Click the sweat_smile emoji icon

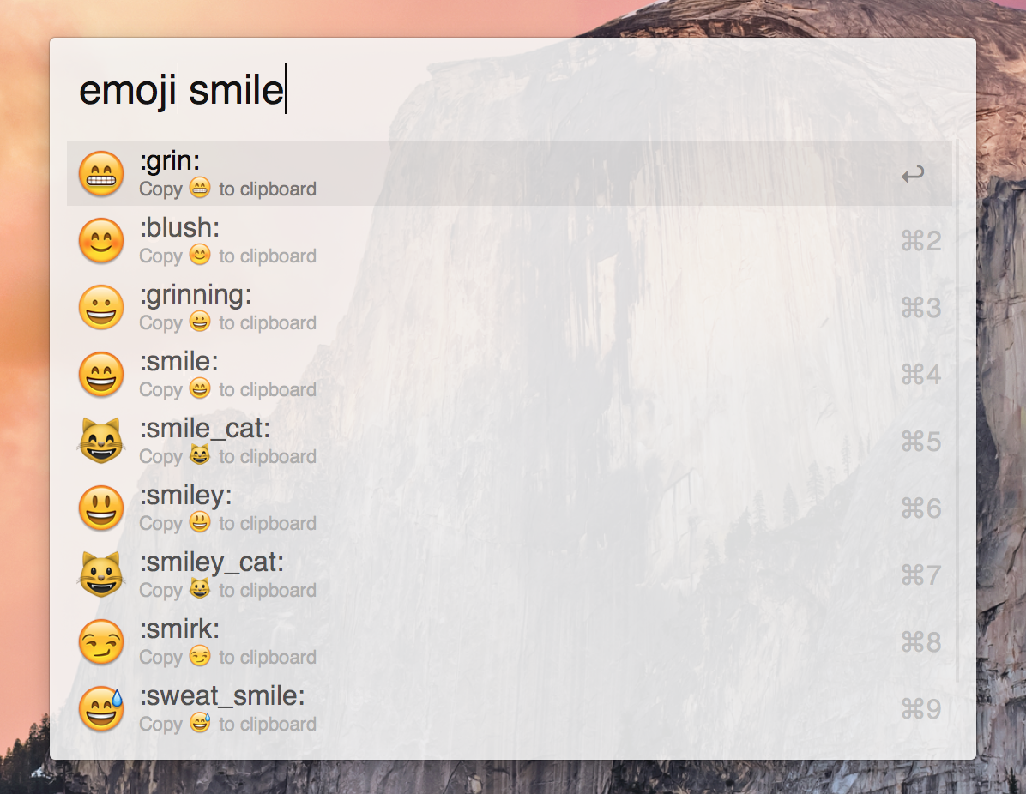click(101, 709)
